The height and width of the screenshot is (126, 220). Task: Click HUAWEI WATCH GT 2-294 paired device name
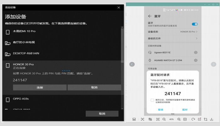pyautogui.click(x=168, y=60)
